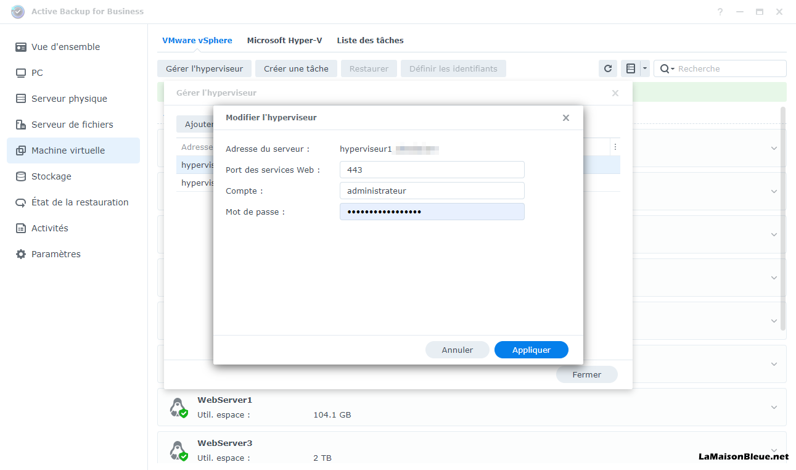Expand the WebServer1 row details
Image resolution: width=796 pixels, height=470 pixels.
(x=774, y=407)
